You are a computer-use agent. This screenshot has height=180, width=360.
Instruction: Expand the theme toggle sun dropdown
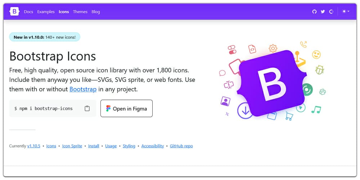346,12
